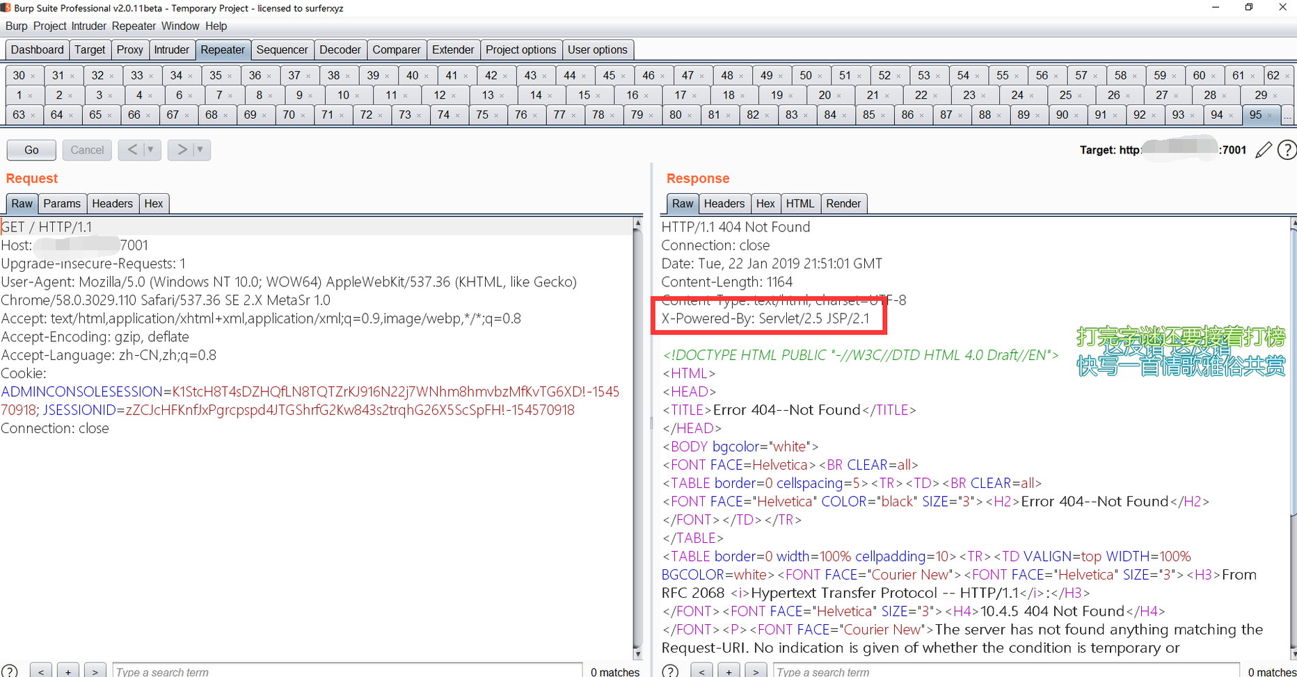Screen dimensions: 1297x677
Task: Click previous match arrow under Request panel
Action: 41,671
